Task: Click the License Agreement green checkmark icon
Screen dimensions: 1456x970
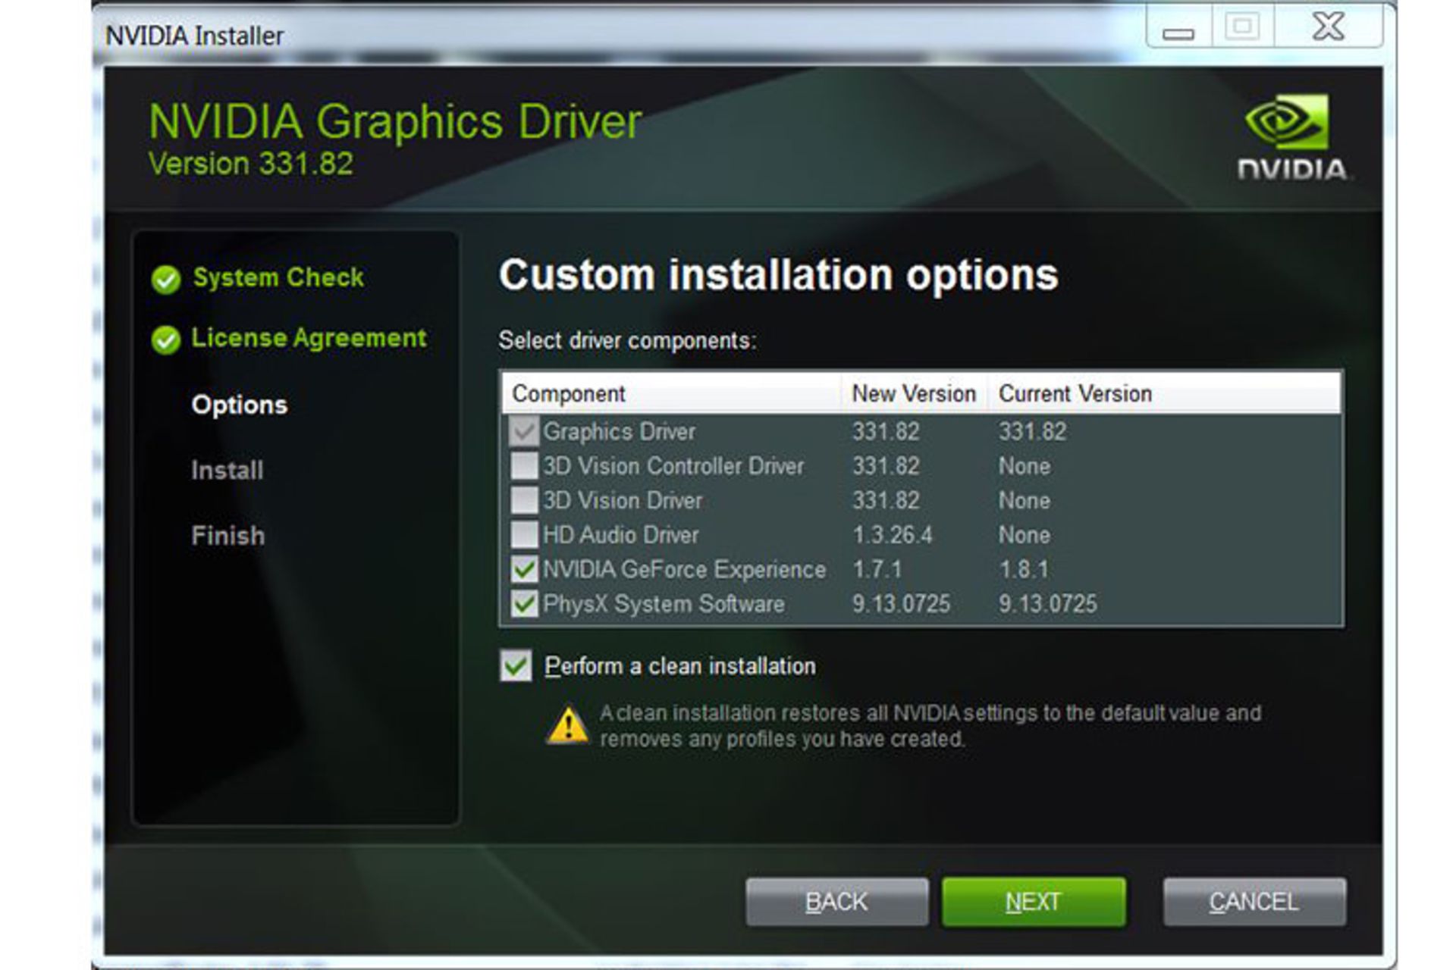Action: tap(165, 340)
